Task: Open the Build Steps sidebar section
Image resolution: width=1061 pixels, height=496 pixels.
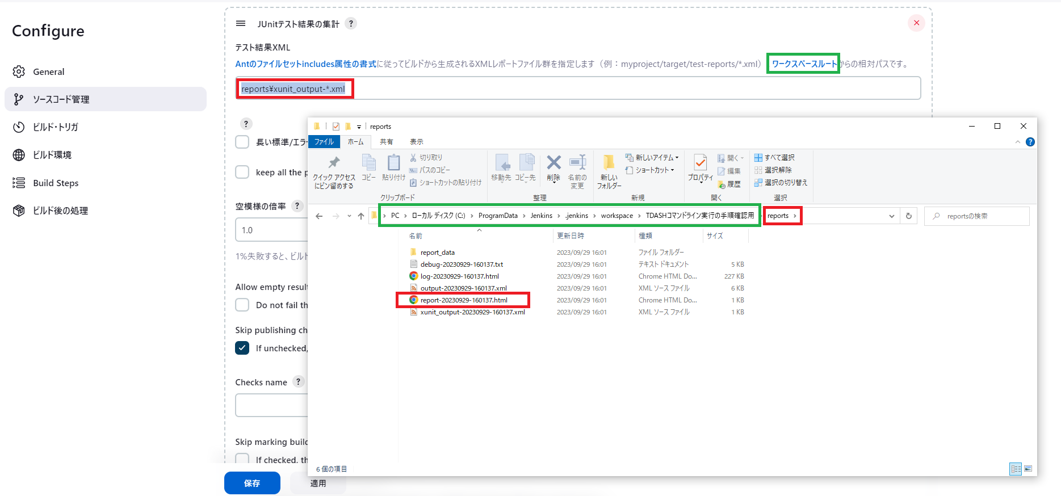Action: point(56,183)
